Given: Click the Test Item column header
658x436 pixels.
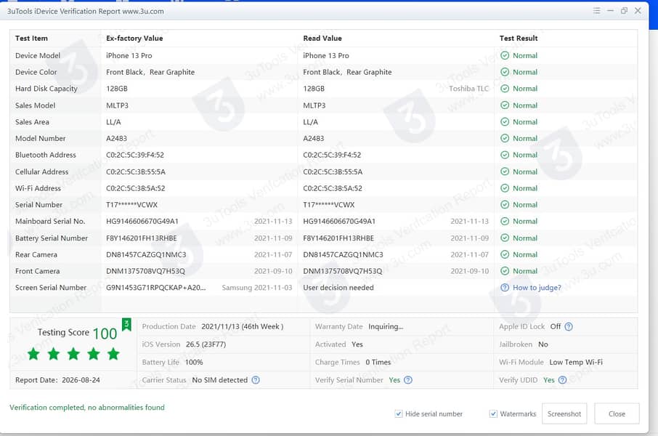Looking at the screenshot, I should pos(31,39).
